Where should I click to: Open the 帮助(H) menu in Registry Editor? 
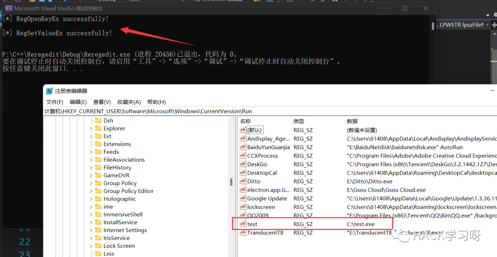click(156, 102)
